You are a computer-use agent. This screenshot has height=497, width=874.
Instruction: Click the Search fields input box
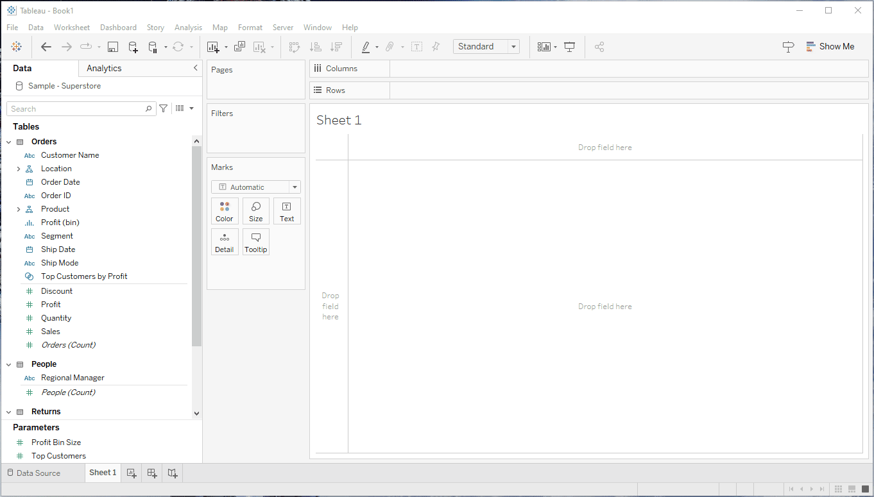click(77, 109)
